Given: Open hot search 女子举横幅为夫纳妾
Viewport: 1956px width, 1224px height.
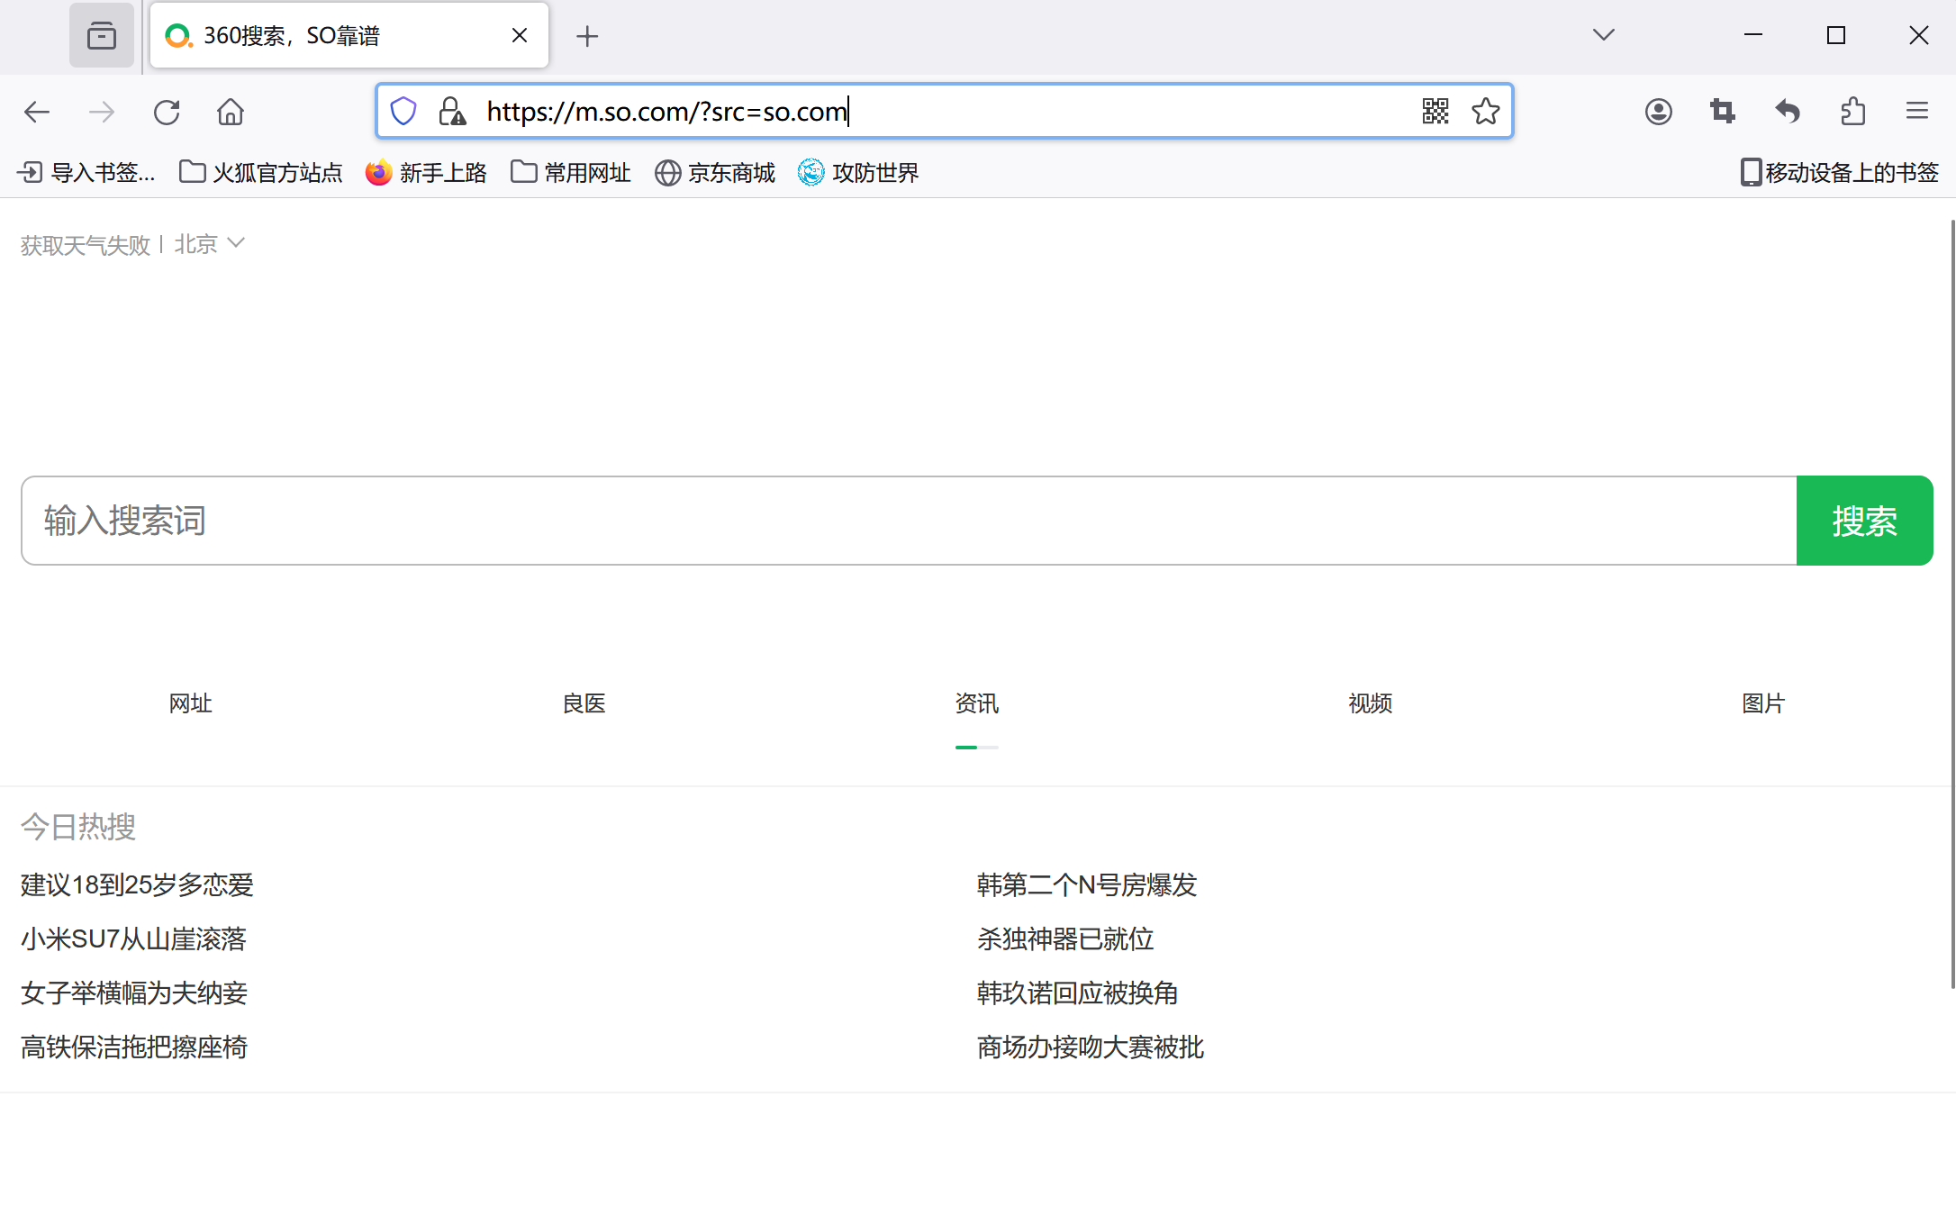Looking at the screenshot, I should click(x=134, y=993).
